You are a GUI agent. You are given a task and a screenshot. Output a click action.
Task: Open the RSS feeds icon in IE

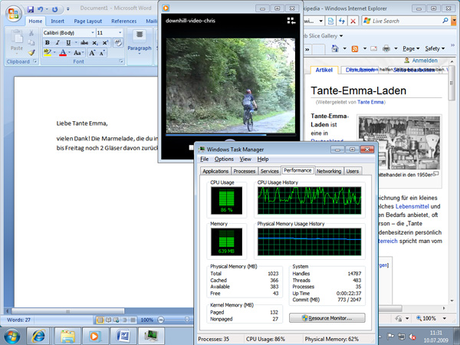355,49
